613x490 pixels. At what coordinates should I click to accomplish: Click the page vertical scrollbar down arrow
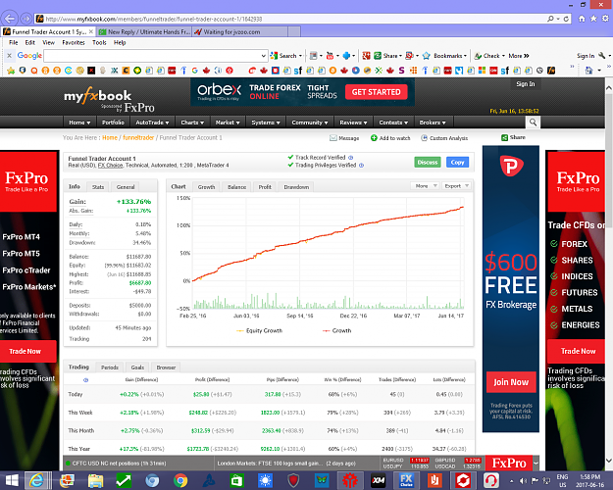(609, 461)
